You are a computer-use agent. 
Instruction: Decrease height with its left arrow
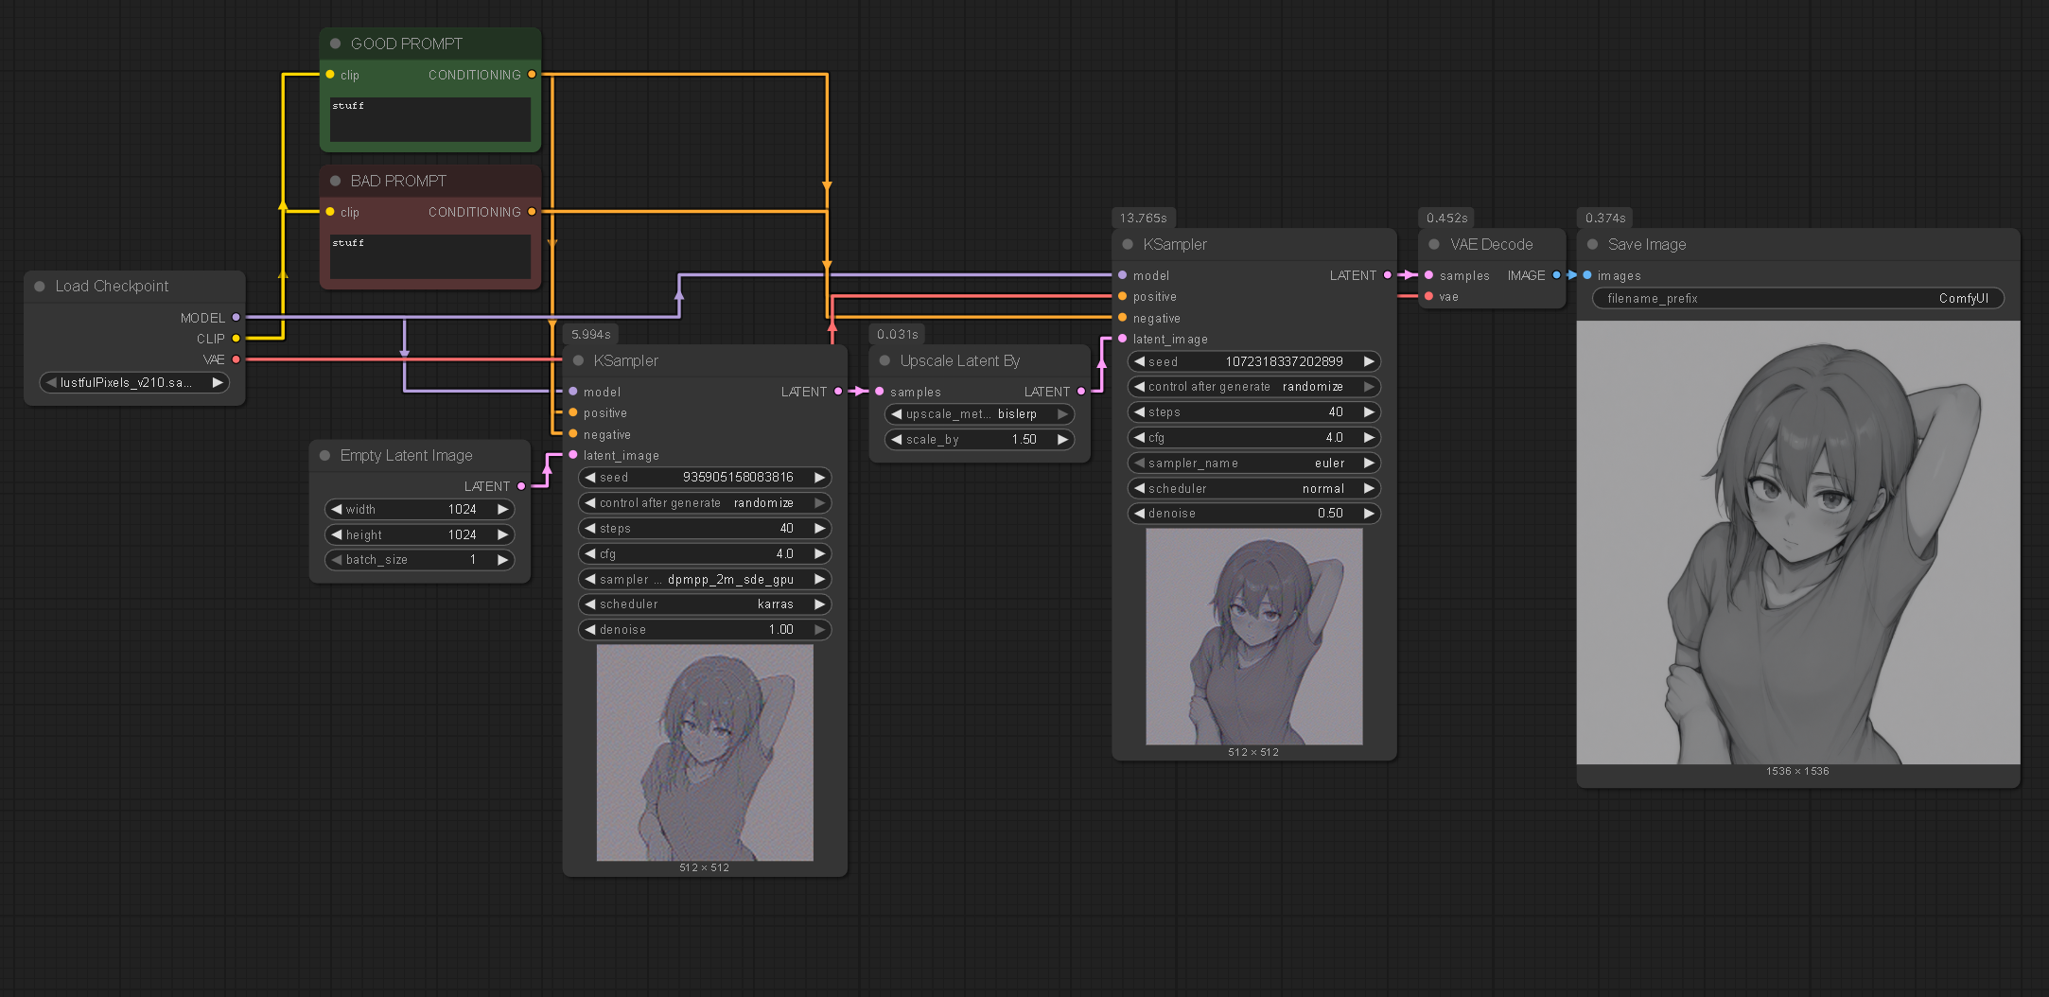point(336,534)
